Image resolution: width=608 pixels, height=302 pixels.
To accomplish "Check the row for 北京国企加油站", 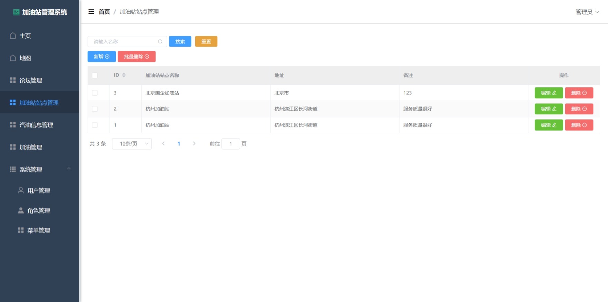I will 95,93.
